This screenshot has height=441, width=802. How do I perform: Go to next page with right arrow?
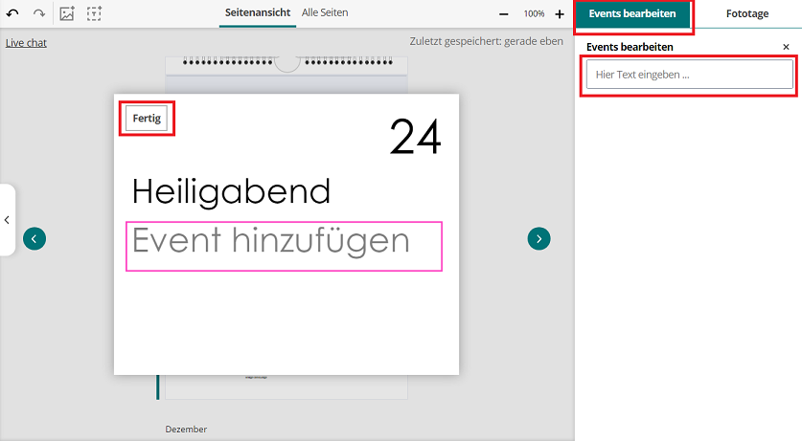pos(538,239)
